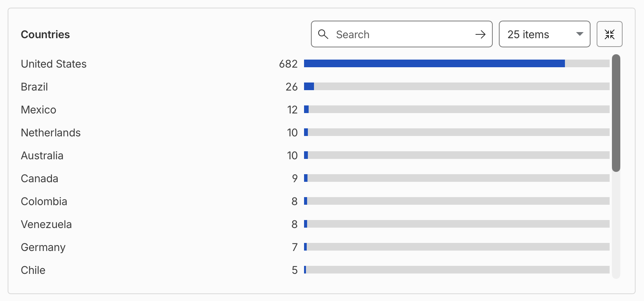Click Chile in the list

point(33,270)
